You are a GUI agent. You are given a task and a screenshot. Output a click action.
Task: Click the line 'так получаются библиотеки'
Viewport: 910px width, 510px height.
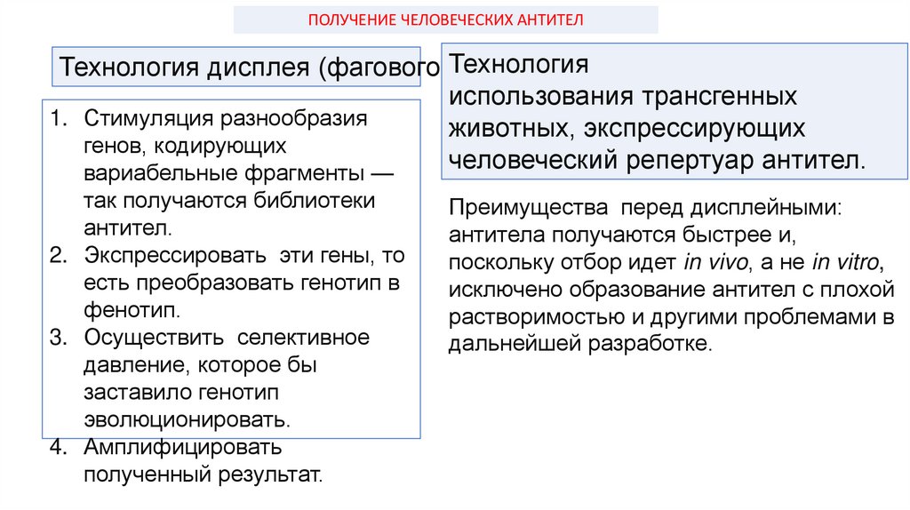229,201
